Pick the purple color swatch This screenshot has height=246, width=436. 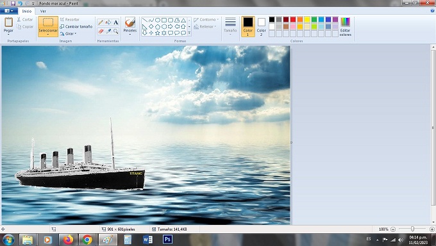335,19
